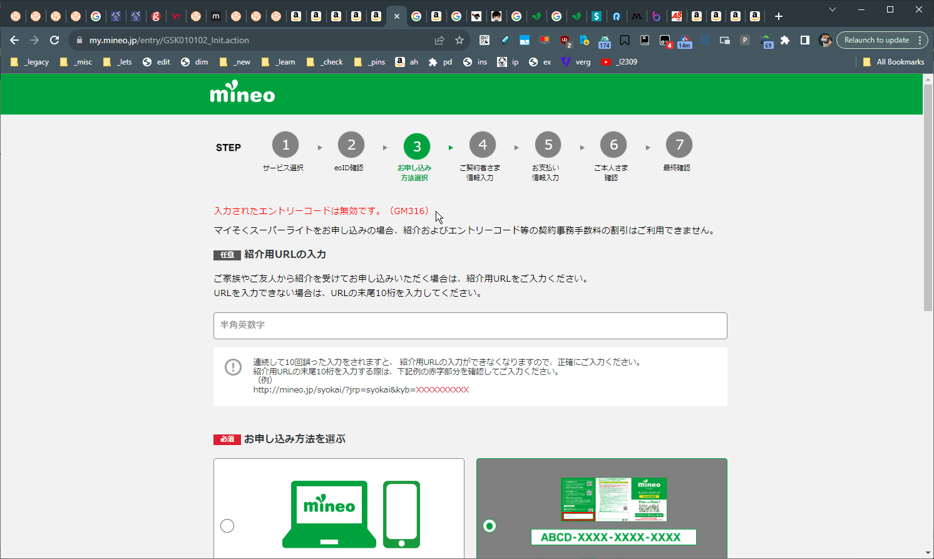Open the Chrome profile avatar

coord(825,40)
